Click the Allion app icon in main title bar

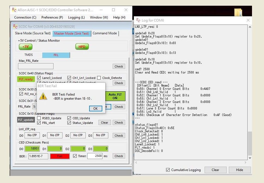(x=14, y=10)
